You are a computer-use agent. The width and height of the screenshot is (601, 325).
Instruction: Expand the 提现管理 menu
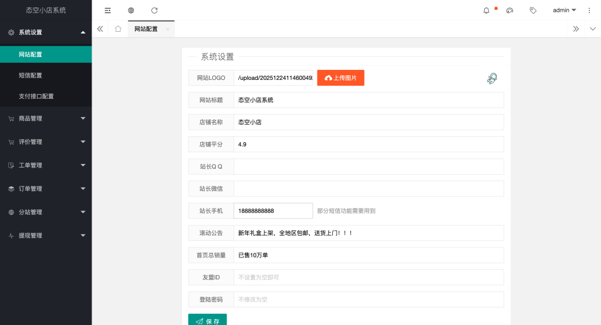(46, 236)
